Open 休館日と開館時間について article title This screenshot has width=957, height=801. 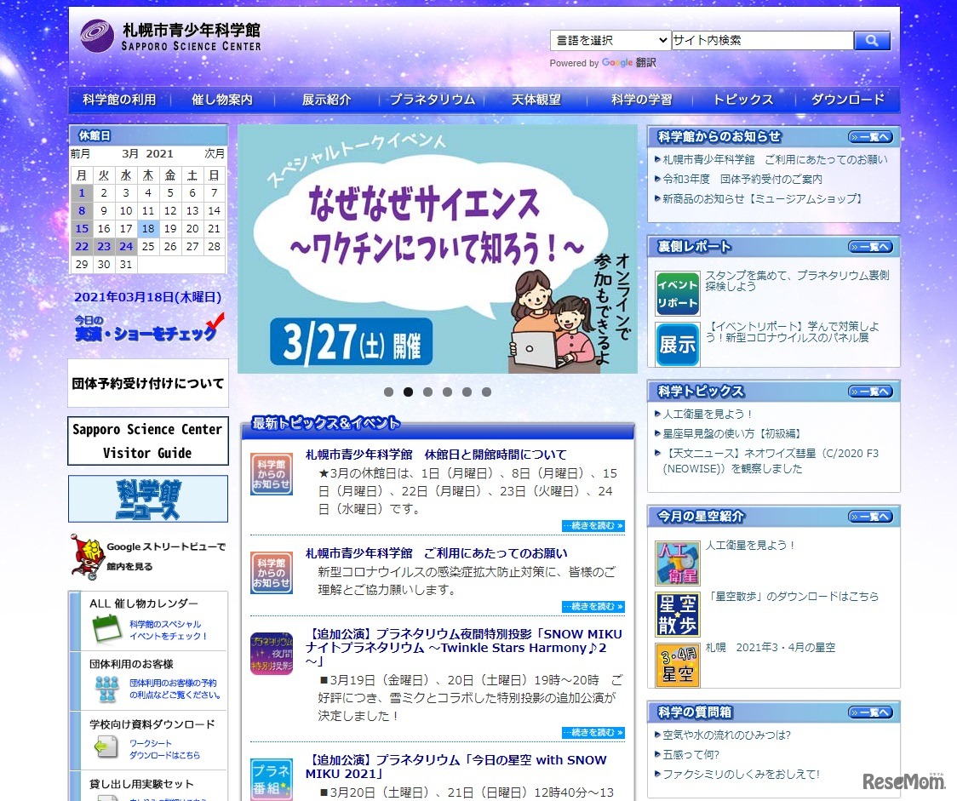click(x=436, y=455)
